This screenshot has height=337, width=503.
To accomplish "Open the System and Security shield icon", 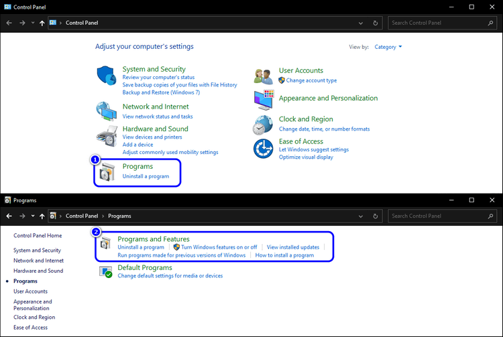I will pos(107,76).
